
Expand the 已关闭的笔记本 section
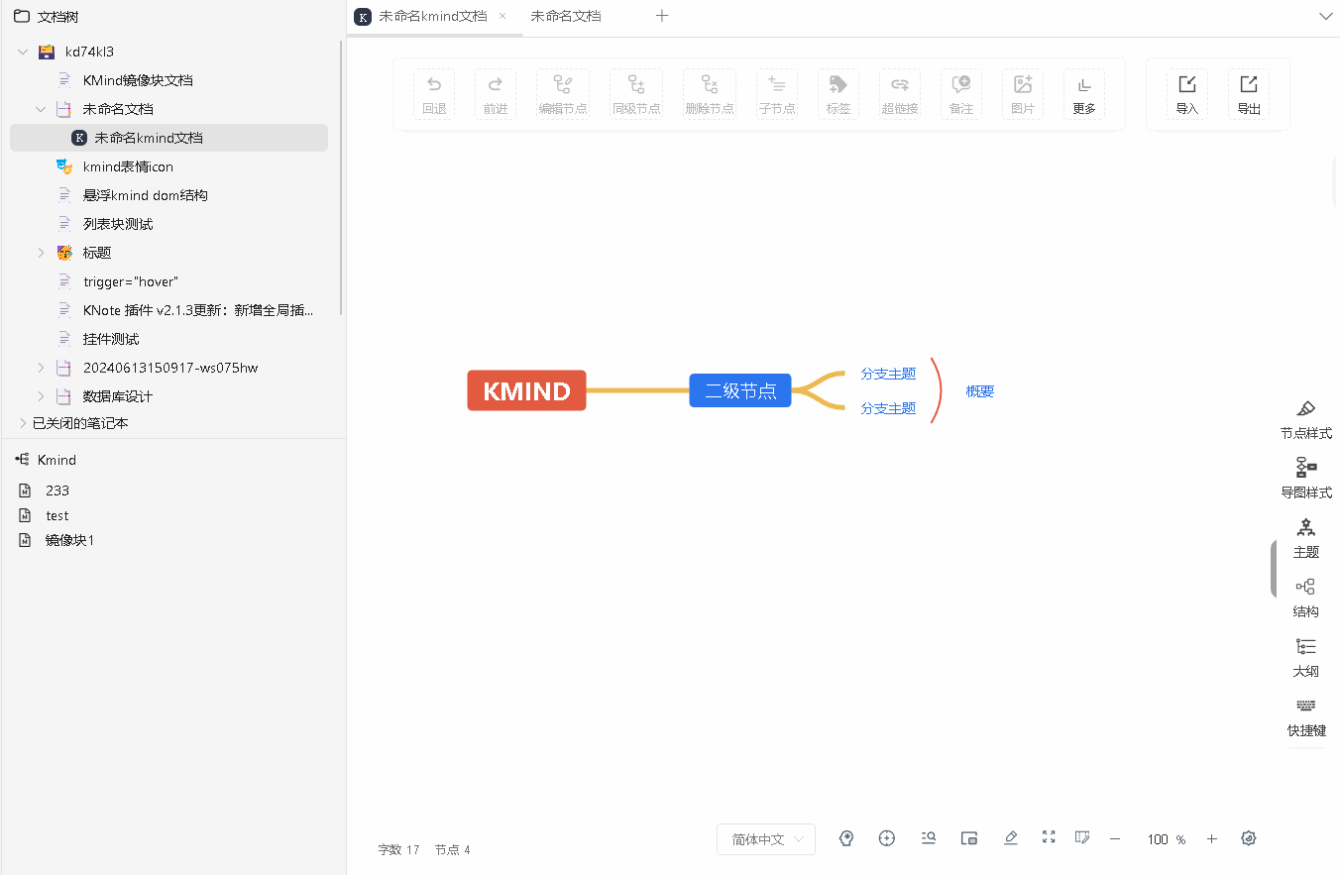(x=23, y=423)
